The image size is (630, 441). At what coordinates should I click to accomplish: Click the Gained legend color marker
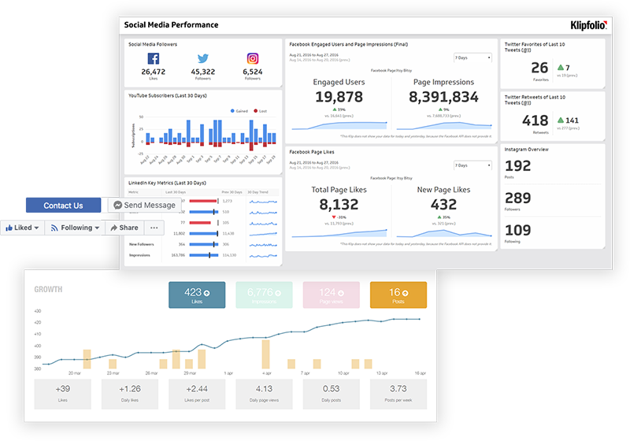[232, 111]
